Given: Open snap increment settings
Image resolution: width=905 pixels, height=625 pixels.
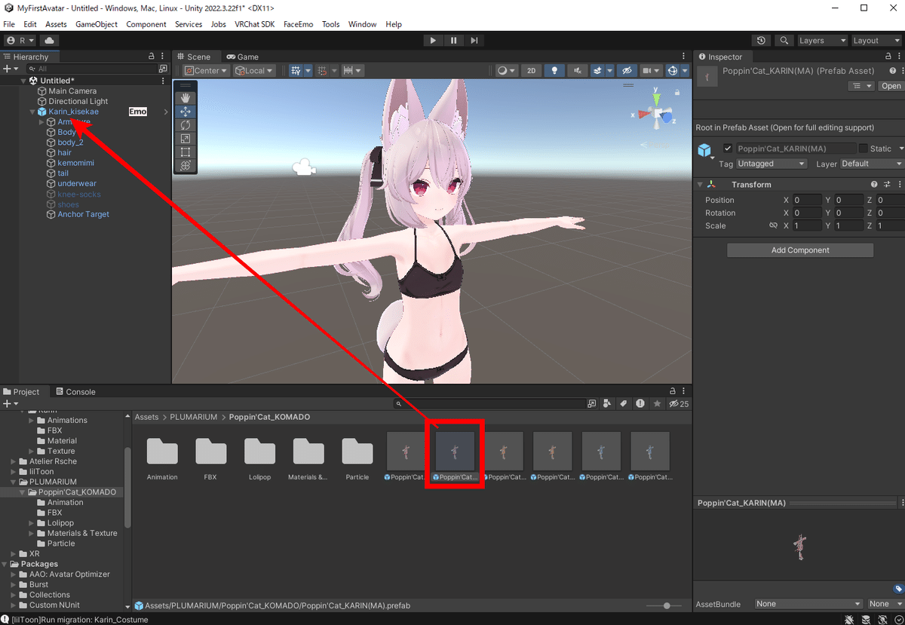Looking at the screenshot, I should click(352, 70).
